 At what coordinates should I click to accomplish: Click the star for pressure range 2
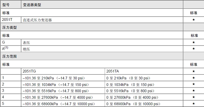194,84
